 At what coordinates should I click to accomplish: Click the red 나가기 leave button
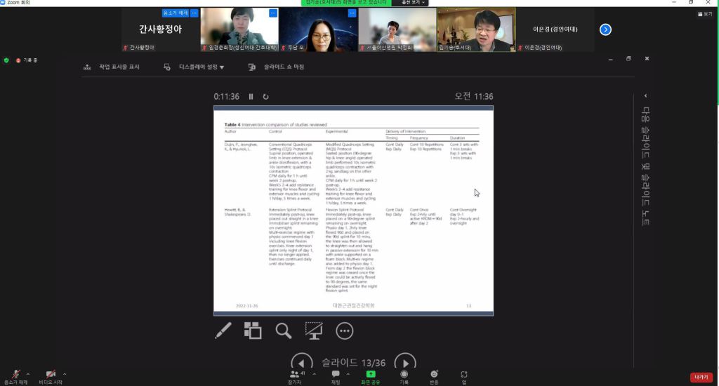(701, 377)
